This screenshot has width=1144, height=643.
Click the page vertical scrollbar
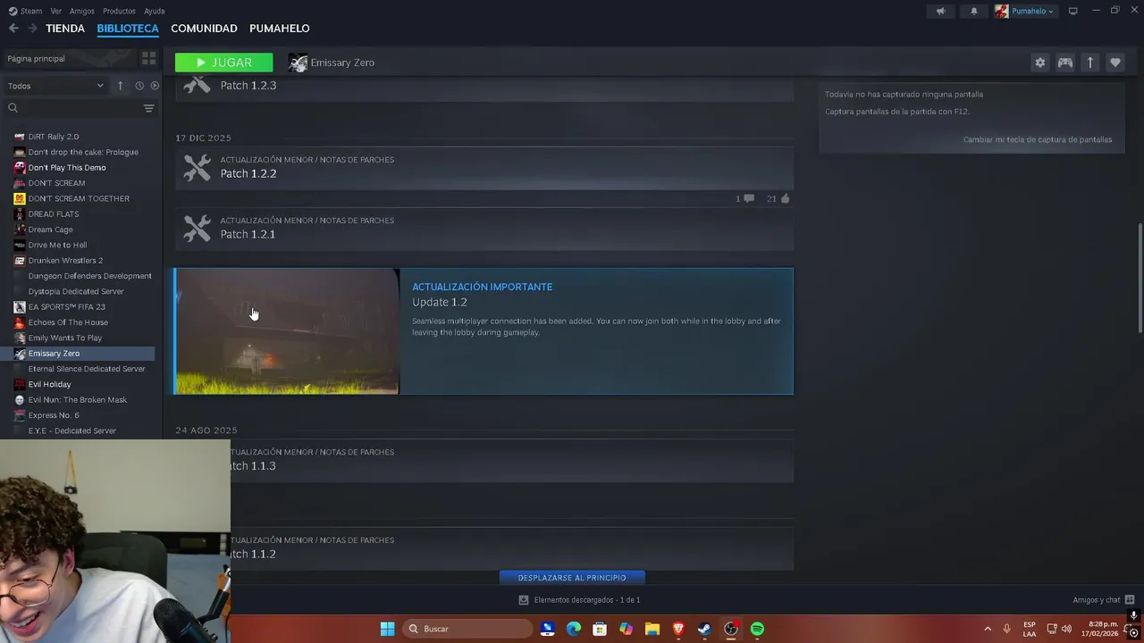coord(1140,279)
